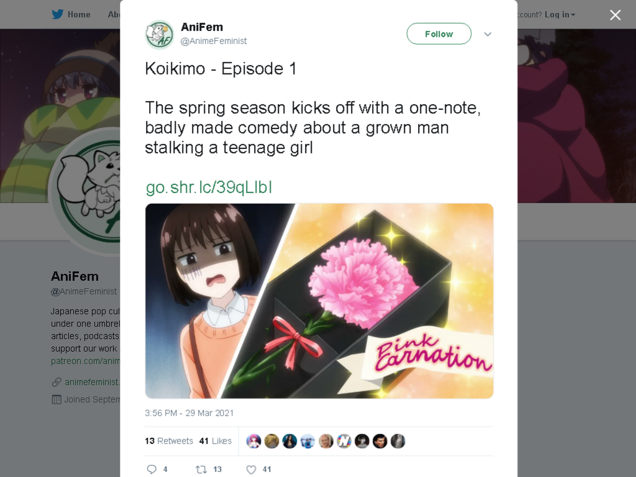This screenshot has width=636, height=477.
Task: View the 13 Retweets list
Action: pos(169,441)
